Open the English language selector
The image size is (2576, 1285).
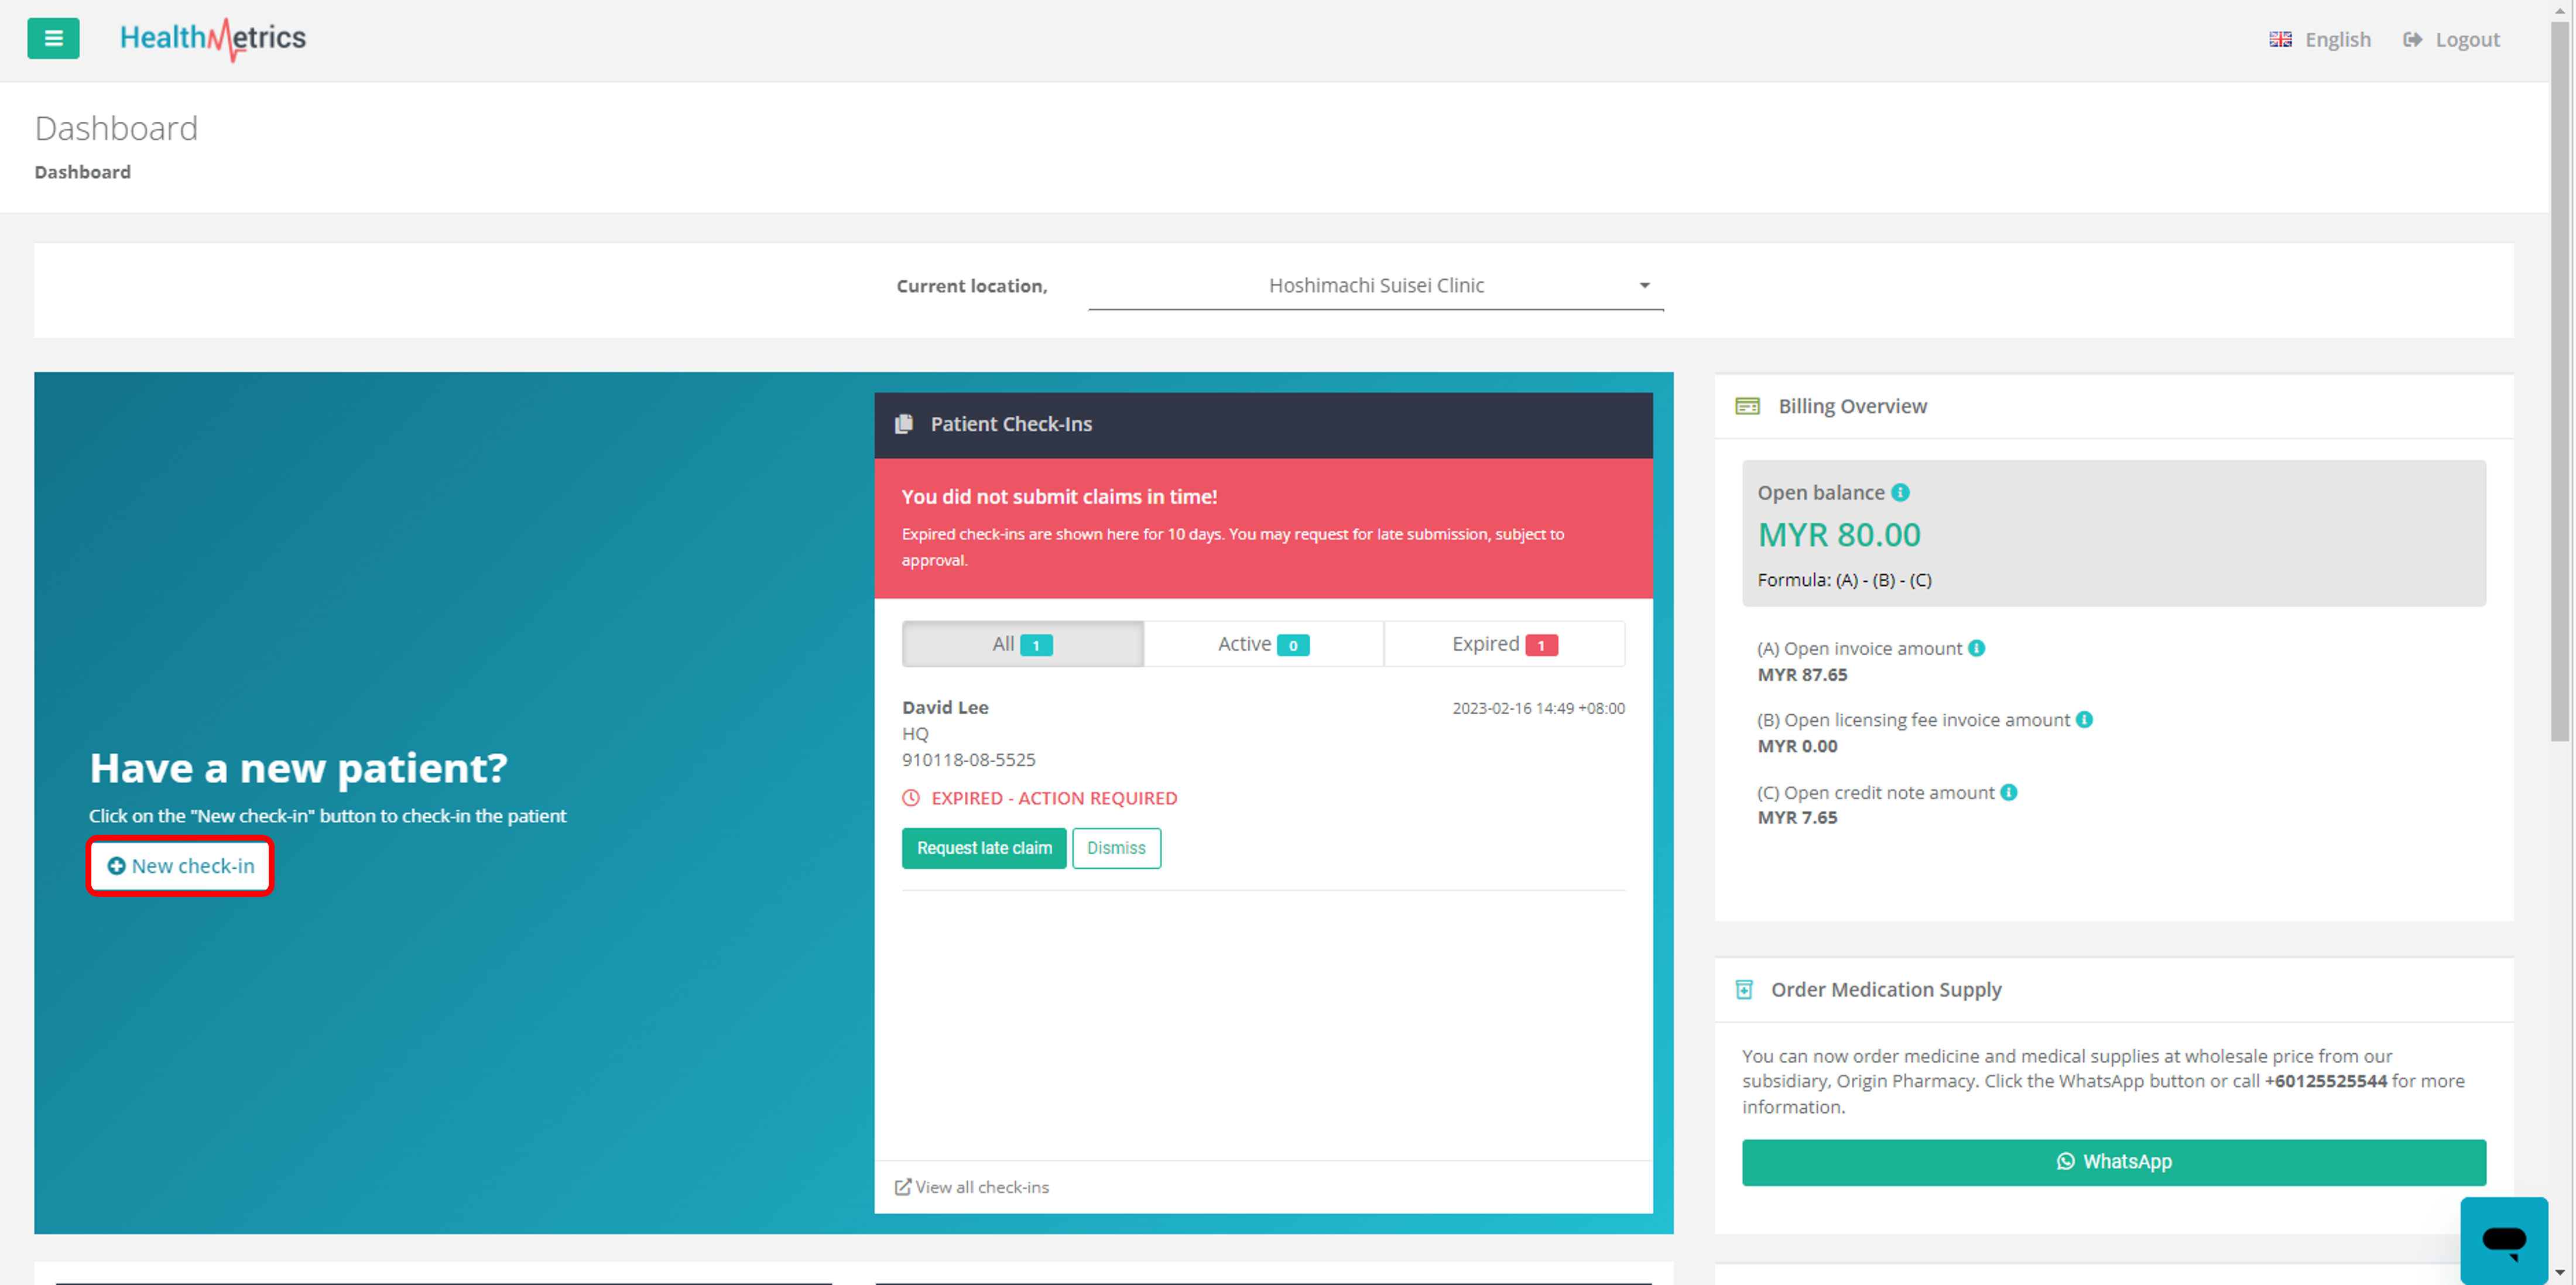click(2337, 39)
